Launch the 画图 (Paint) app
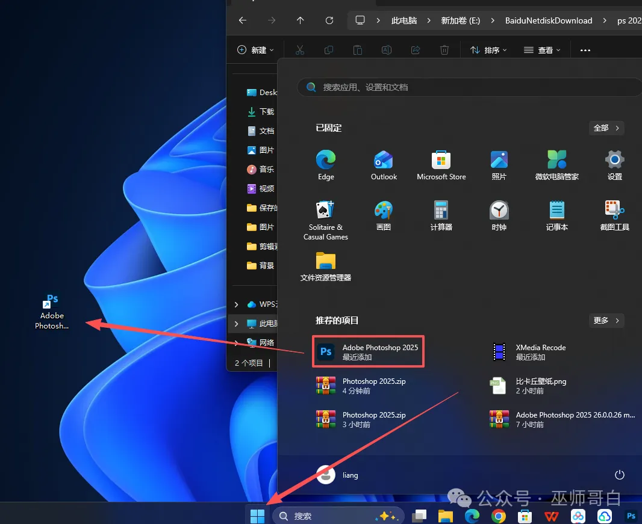Image resolution: width=642 pixels, height=524 pixels. pyautogui.click(x=384, y=216)
